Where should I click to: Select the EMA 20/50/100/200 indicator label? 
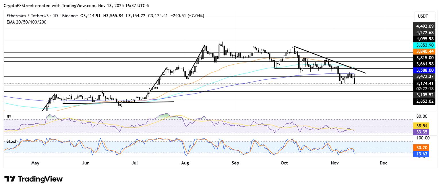click(x=26, y=22)
